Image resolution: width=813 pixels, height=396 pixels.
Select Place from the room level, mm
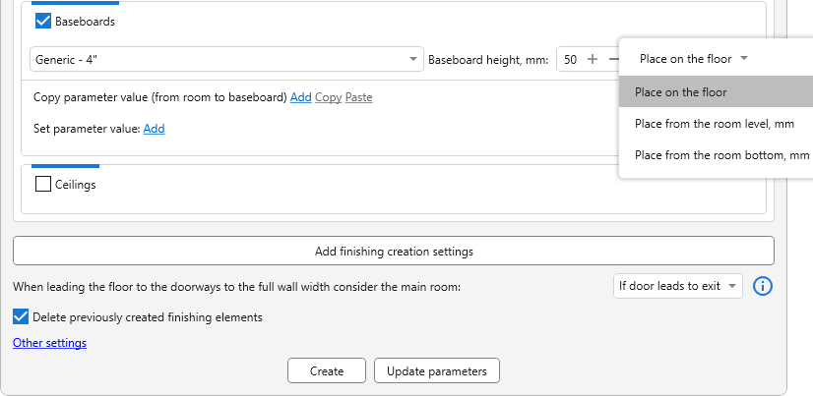pos(716,124)
